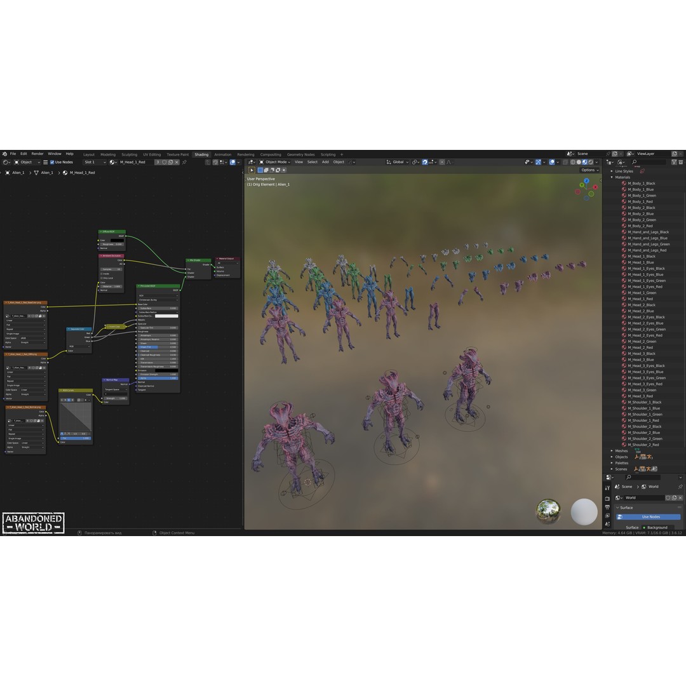Click the Principled BSDF Alpha slider
The image size is (686, 686).
tap(158, 378)
